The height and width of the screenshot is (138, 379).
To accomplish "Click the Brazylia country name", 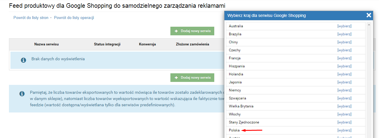I will [x=235, y=34].
